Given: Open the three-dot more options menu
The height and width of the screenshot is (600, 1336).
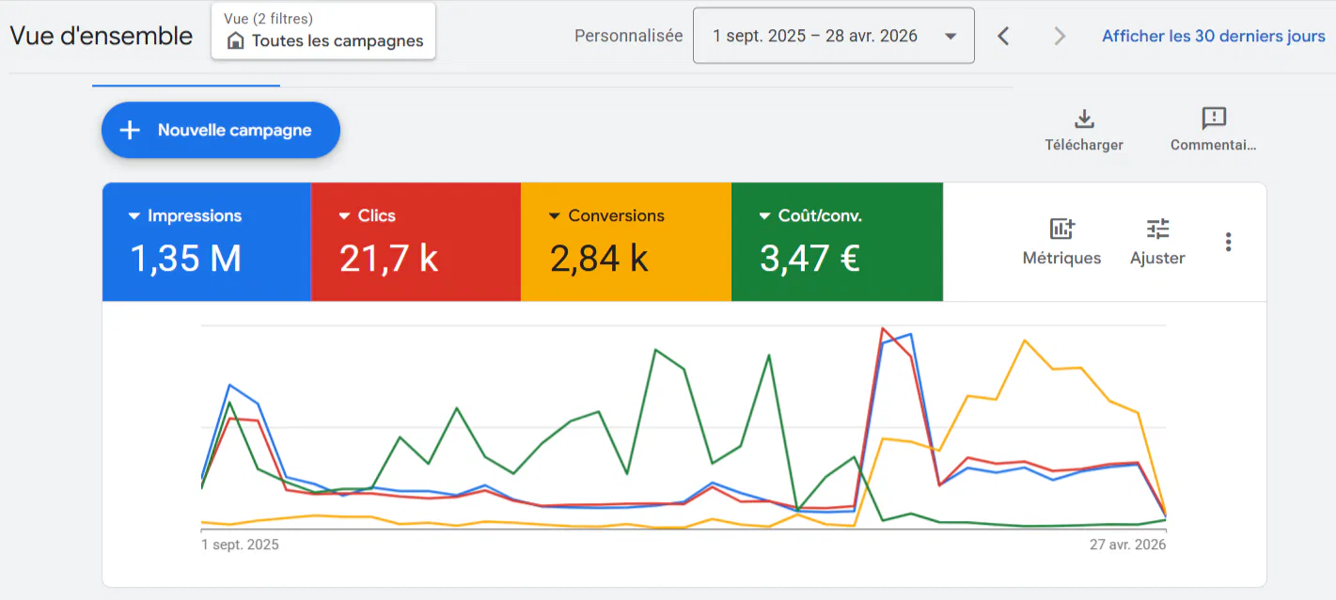Looking at the screenshot, I should (x=1228, y=242).
